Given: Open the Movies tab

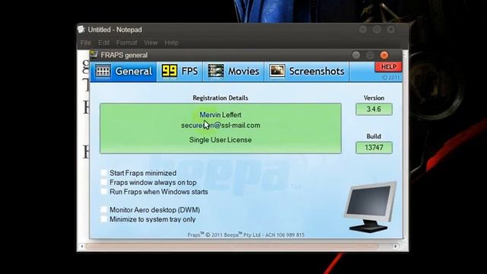Looking at the screenshot, I should point(234,72).
